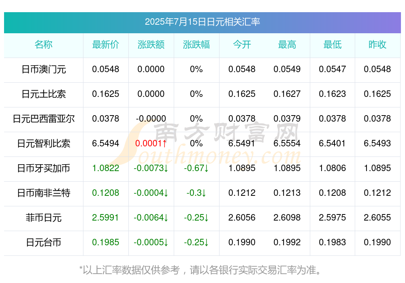This screenshot has width=405, height=283.
Task: Click the 昨收 column header
Action: (377, 45)
